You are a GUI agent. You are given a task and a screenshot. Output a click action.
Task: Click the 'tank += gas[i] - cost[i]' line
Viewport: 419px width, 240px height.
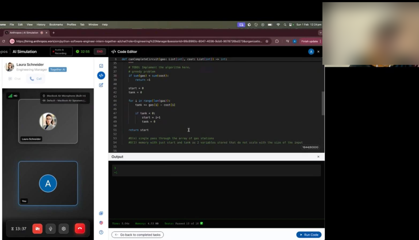155,105
